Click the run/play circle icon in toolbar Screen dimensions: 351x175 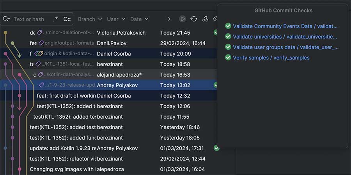click(x=183, y=19)
